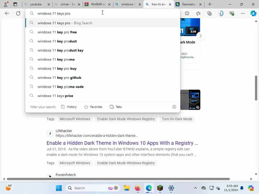Open the dark mode video thumbnail with 3:39 duration

[190, 27]
